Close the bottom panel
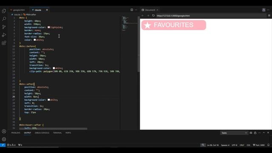272x153 pixels. point(268,133)
